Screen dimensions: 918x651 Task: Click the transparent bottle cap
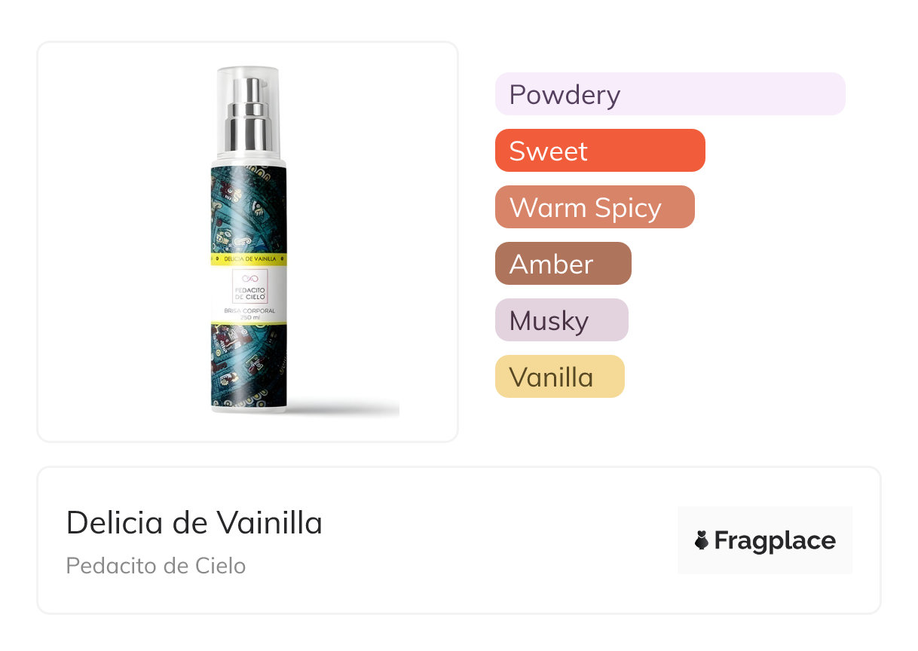click(249, 110)
